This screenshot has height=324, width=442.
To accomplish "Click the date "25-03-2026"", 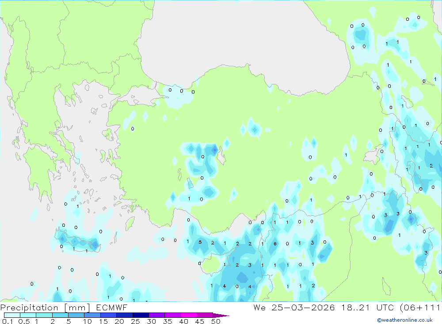I will [x=303, y=308].
